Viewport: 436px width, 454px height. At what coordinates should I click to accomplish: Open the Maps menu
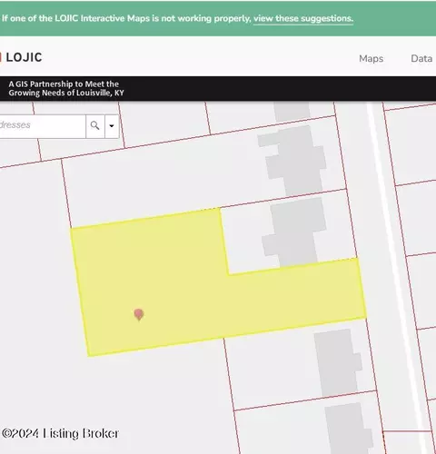click(371, 58)
